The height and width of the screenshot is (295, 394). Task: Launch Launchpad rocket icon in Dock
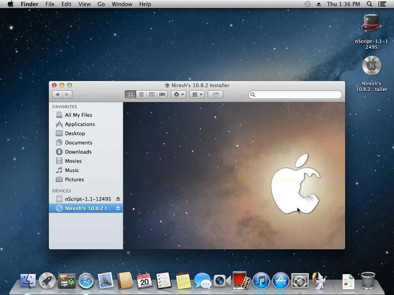point(47,280)
